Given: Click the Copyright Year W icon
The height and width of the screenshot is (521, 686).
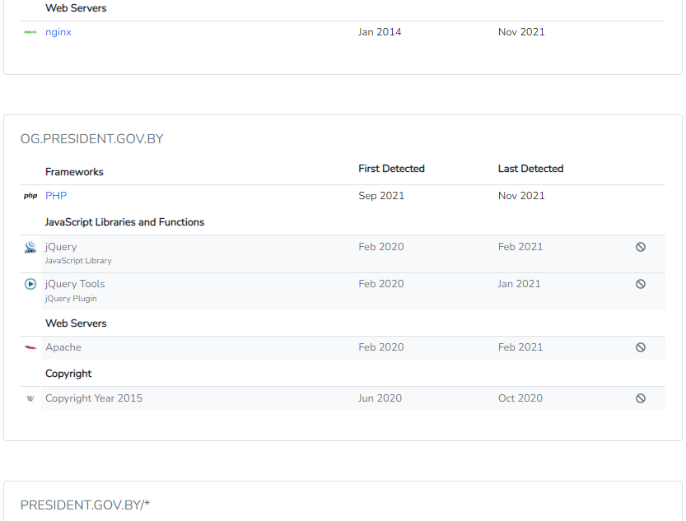Looking at the screenshot, I should coord(30,398).
